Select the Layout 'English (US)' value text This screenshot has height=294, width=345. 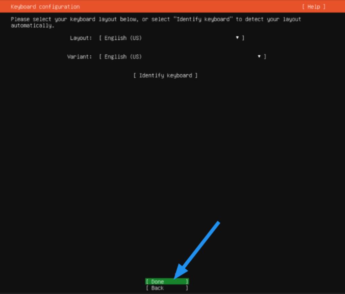[x=123, y=38]
